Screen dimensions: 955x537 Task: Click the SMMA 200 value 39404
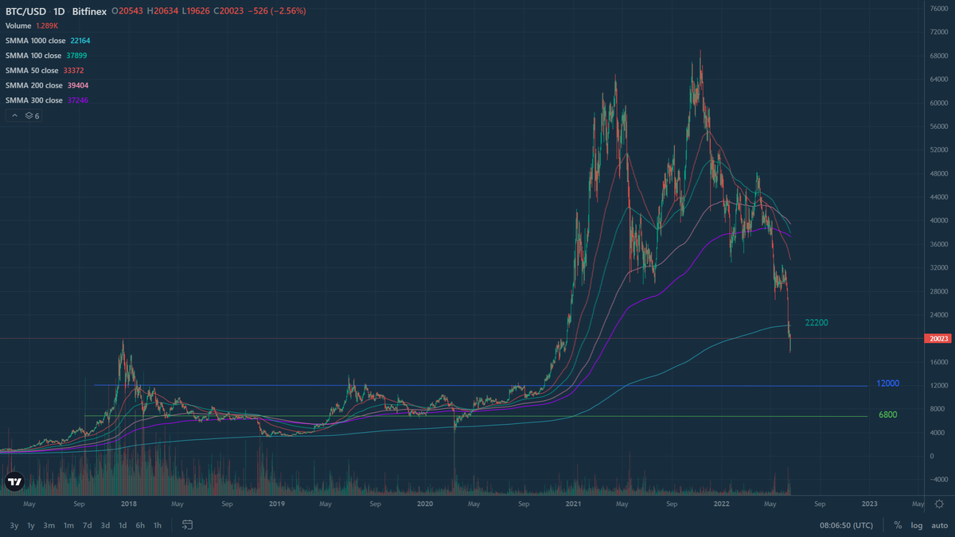pyautogui.click(x=76, y=85)
